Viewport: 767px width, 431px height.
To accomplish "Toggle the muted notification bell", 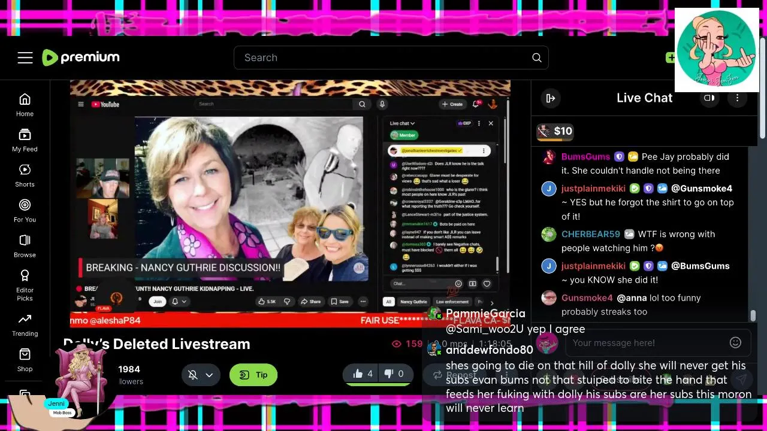I will click(193, 375).
